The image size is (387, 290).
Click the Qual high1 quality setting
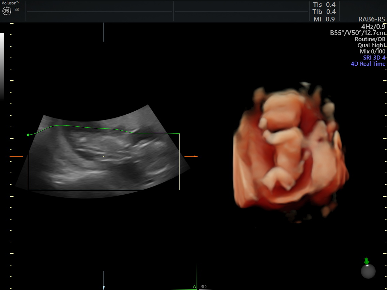pyautogui.click(x=371, y=45)
